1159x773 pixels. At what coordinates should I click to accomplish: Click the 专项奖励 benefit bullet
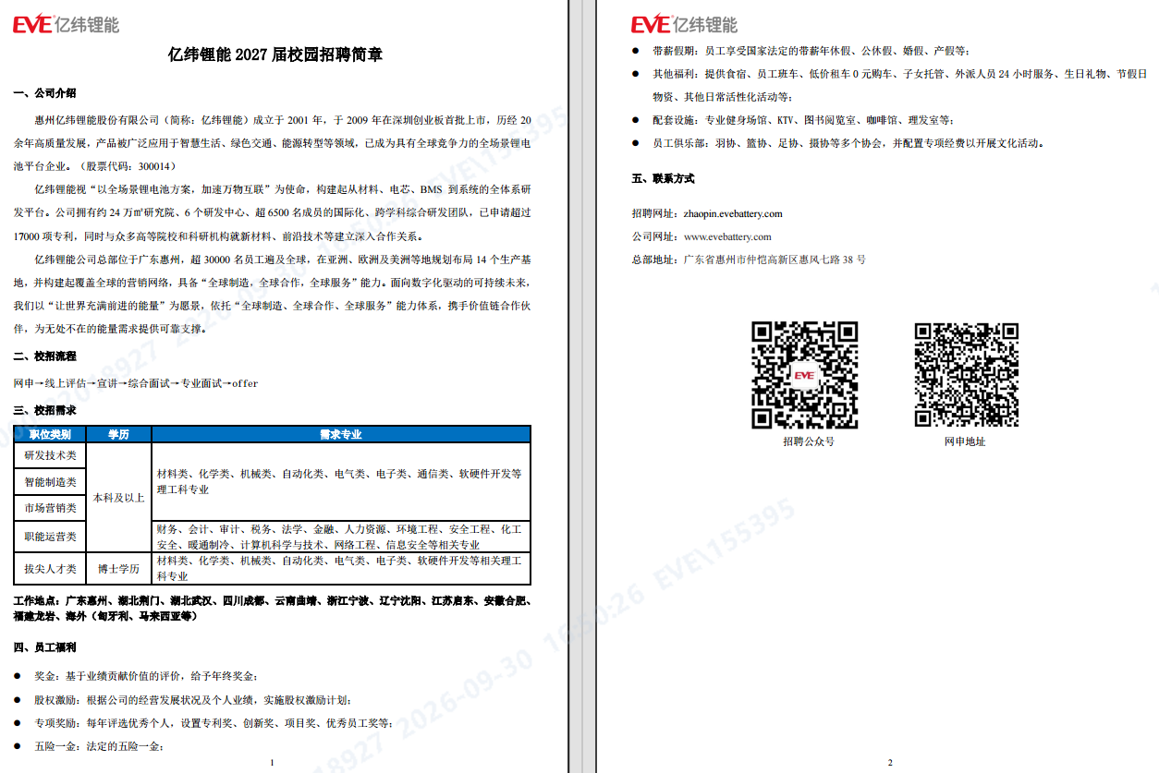point(204,723)
